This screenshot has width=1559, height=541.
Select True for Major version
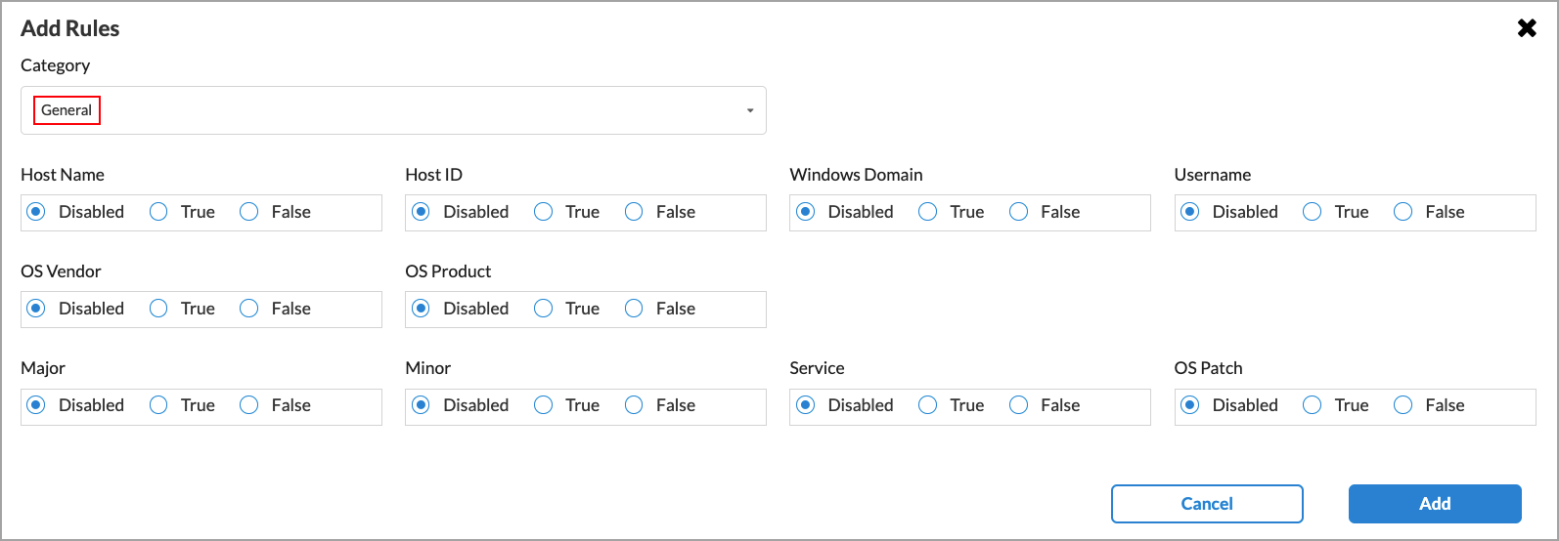coord(158,405)
